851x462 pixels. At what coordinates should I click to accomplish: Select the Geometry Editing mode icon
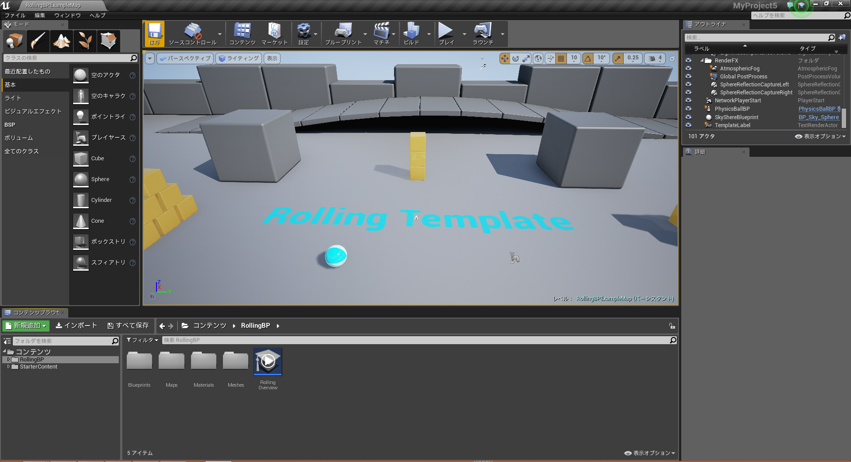108,41
